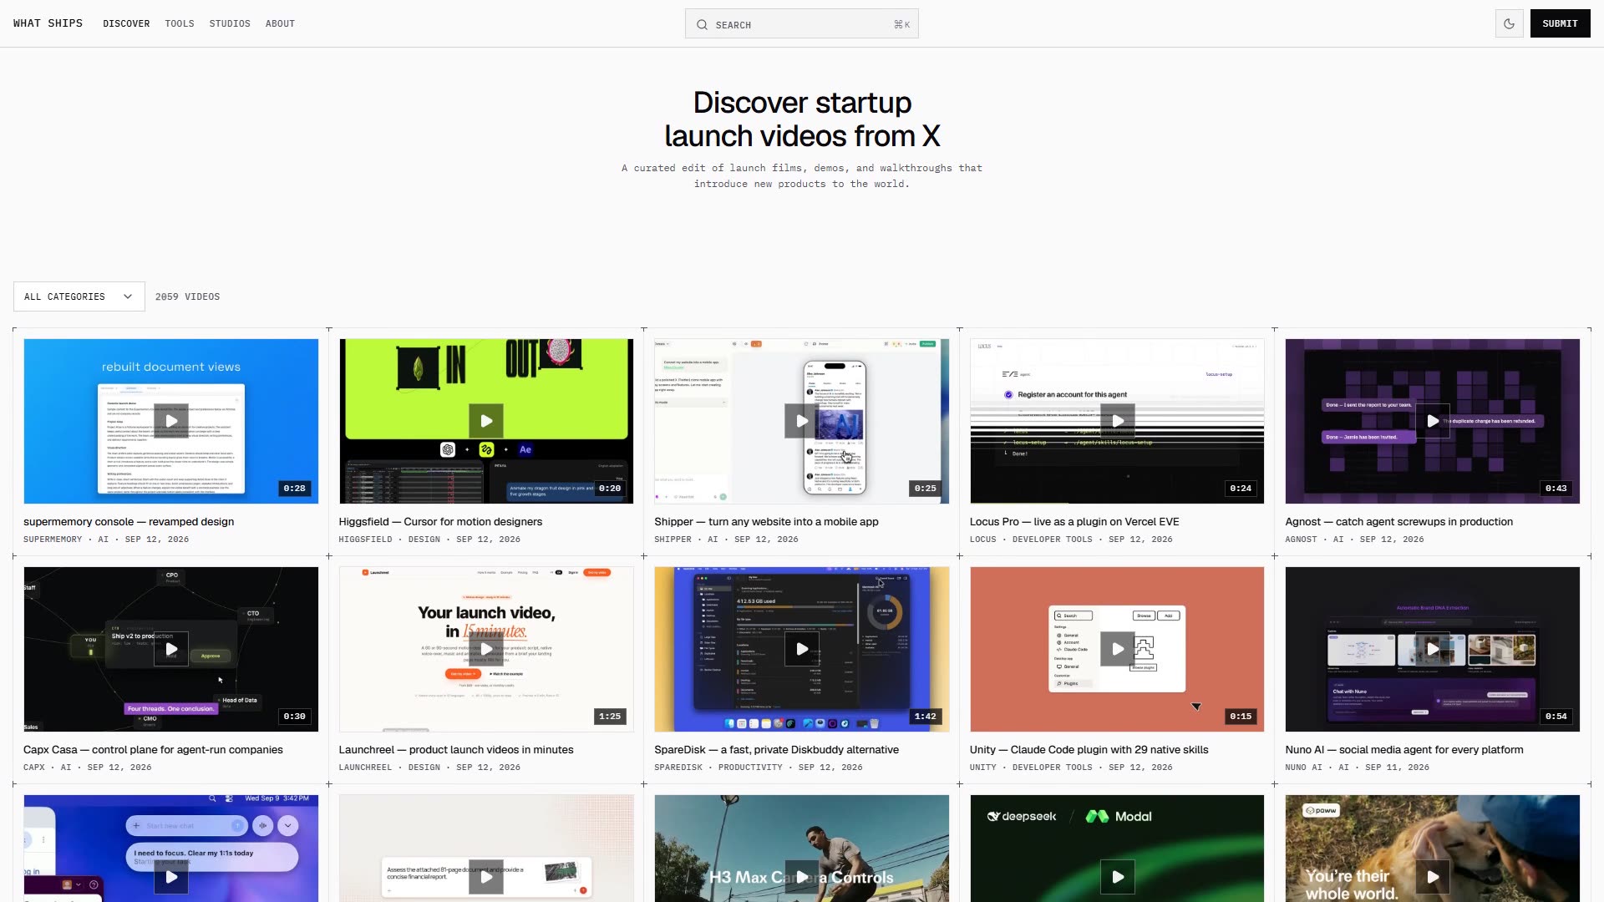The image size is (1604, 902).
Task: Open title 'Higgsfield — Cursor for motion designers'
Action: click(440, 522)
